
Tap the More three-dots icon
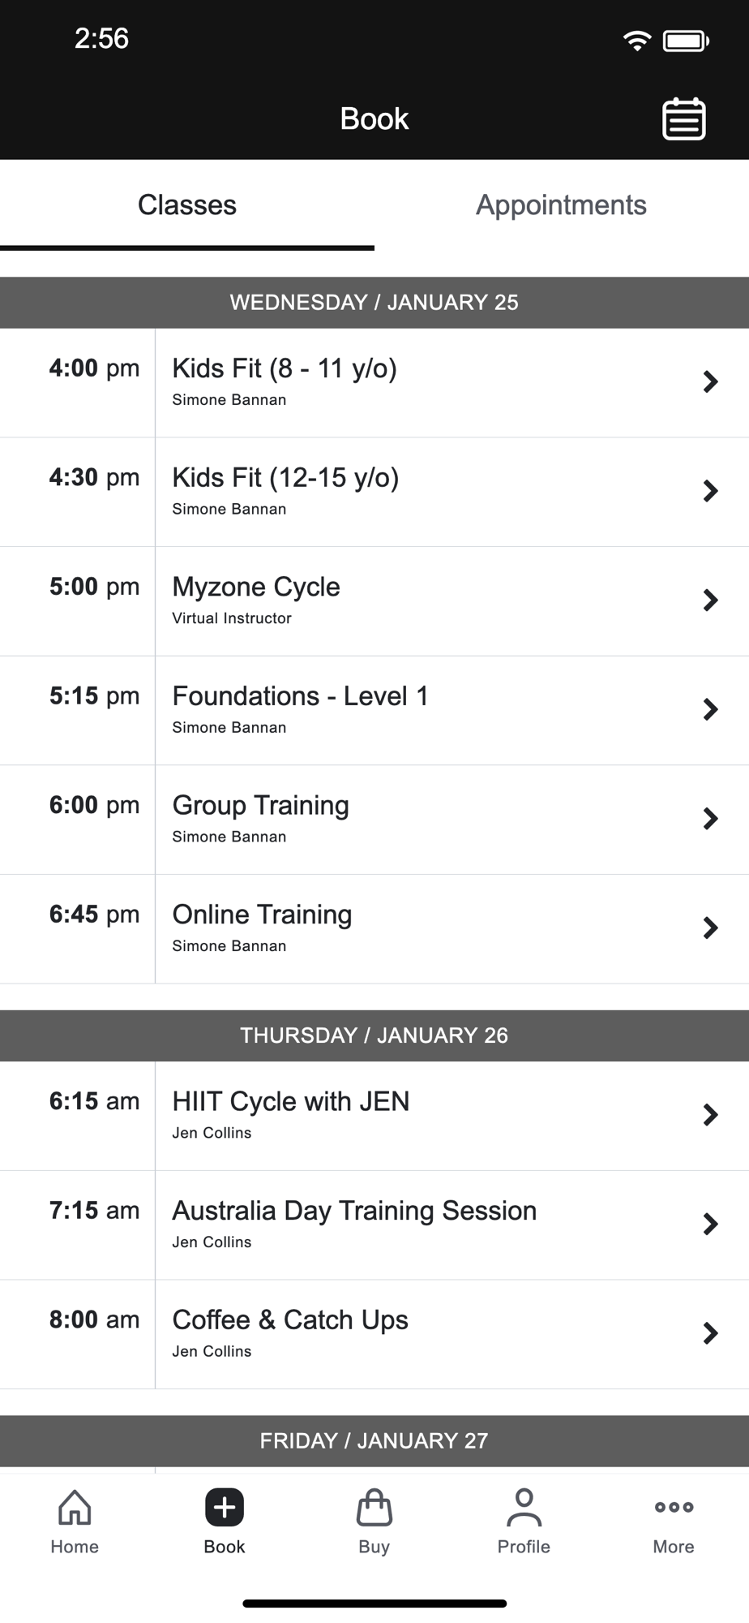click(x=674, y=1507)
